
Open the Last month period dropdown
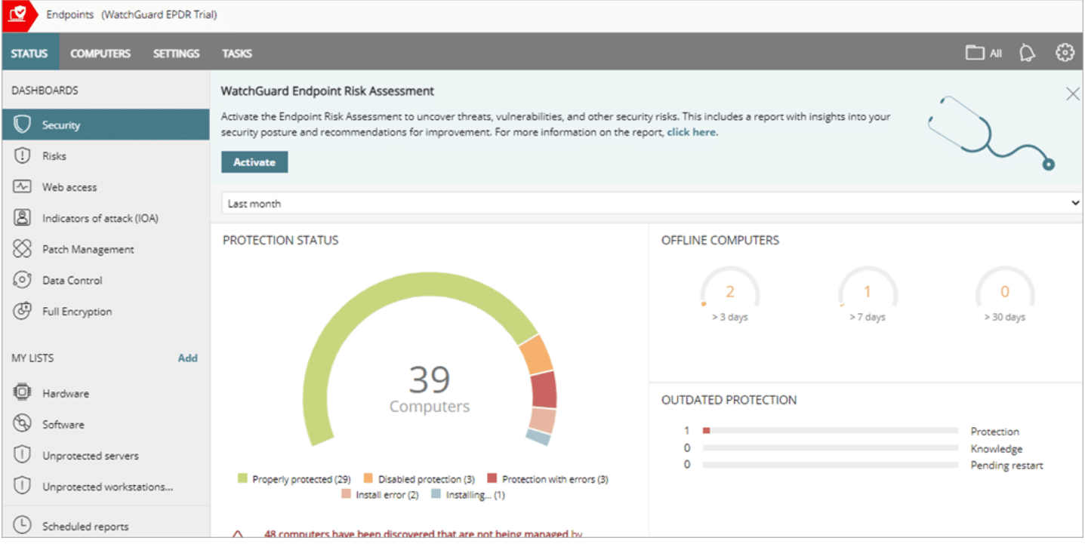(652, 204)
